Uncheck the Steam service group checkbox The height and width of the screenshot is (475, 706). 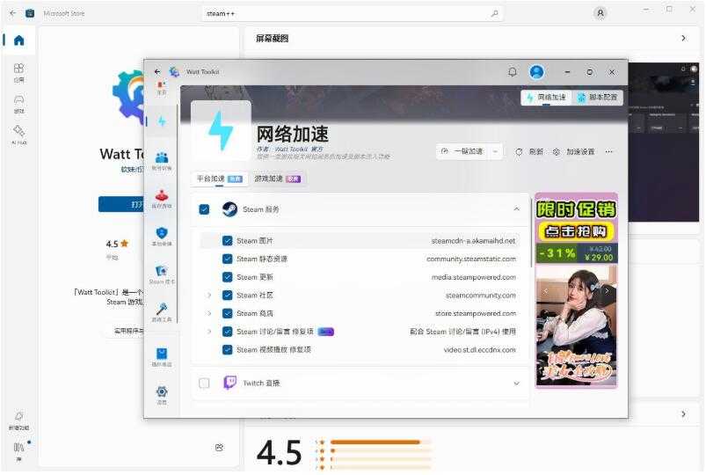click(x=204, y=209)
